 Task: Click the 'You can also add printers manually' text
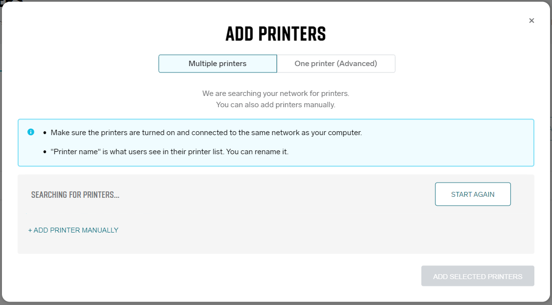click(276, 105)
